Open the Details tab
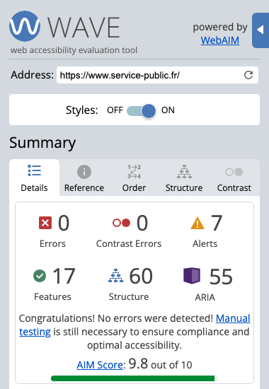This screenshot has width=269, height=389. 34,178
